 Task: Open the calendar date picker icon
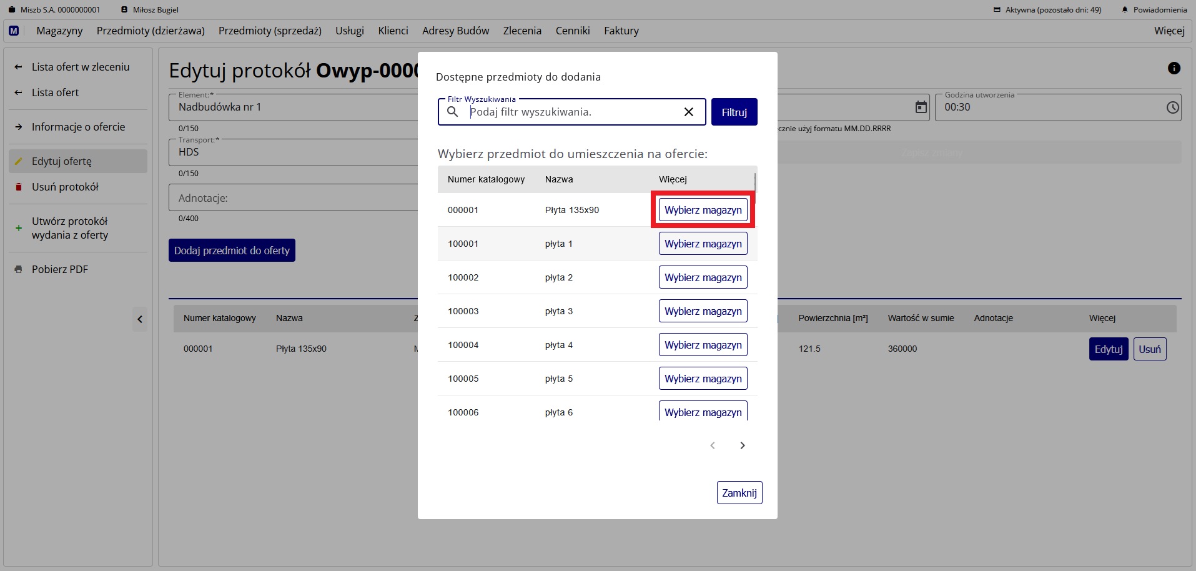(921, 107)
